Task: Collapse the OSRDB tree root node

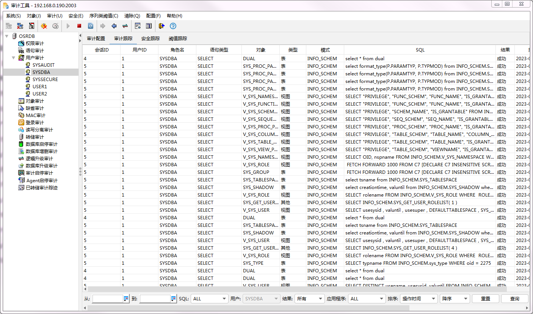Action: 7,36
